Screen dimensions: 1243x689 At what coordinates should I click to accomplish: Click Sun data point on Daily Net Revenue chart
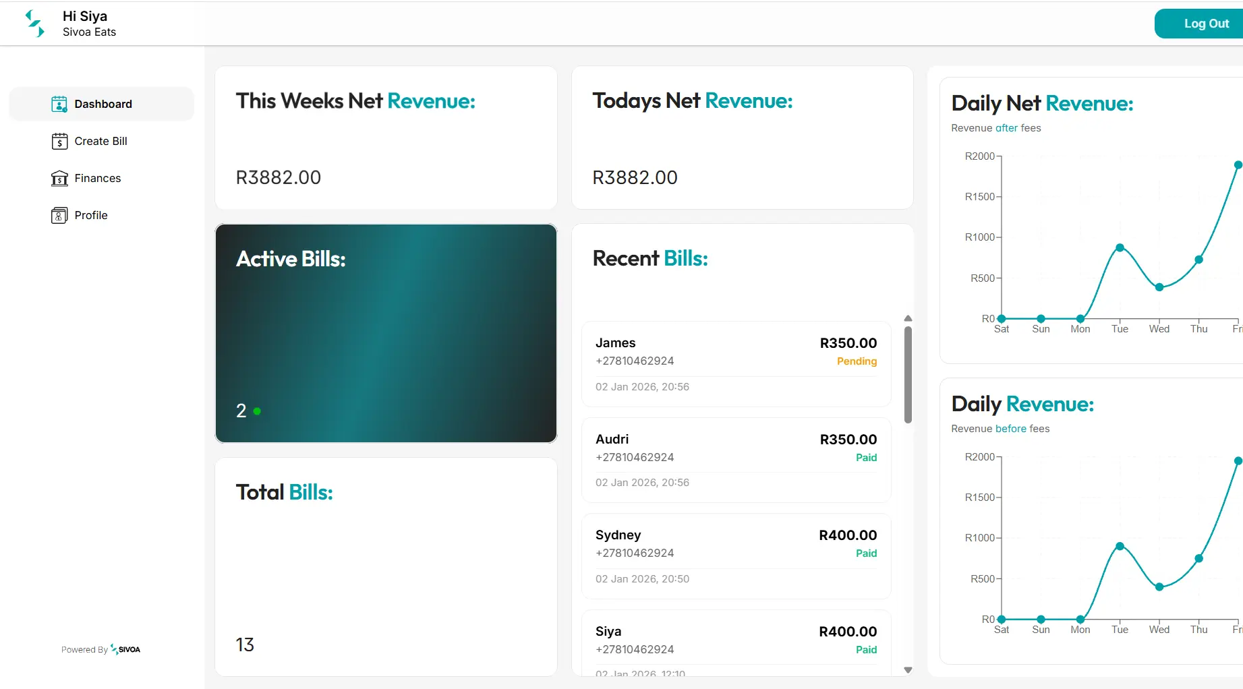click(1041, 318)
